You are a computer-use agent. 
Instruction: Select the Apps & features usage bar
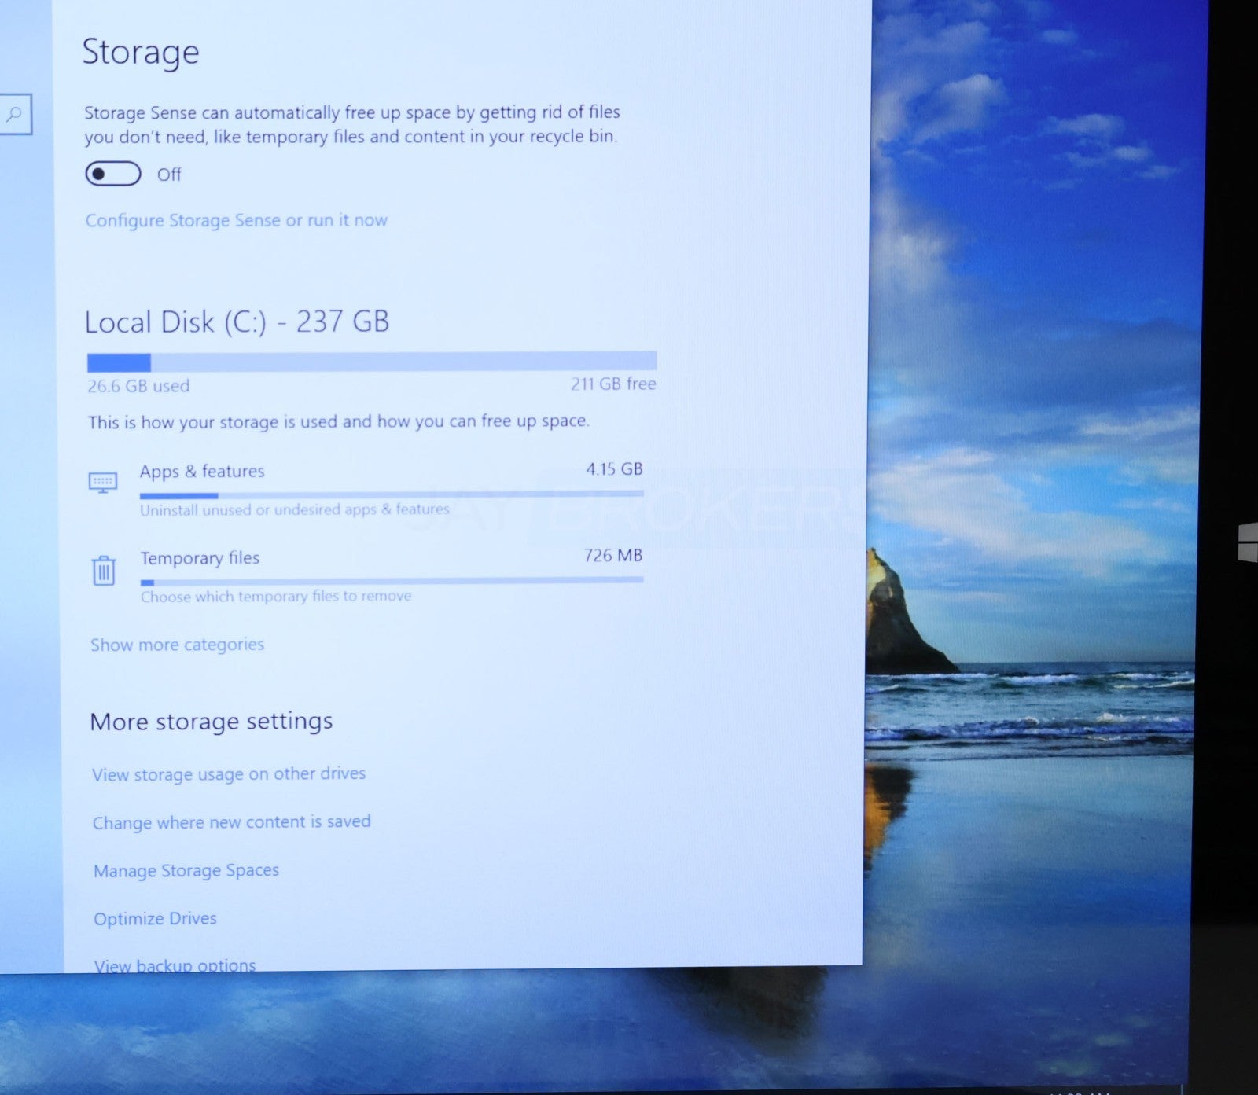coord(391,494)
